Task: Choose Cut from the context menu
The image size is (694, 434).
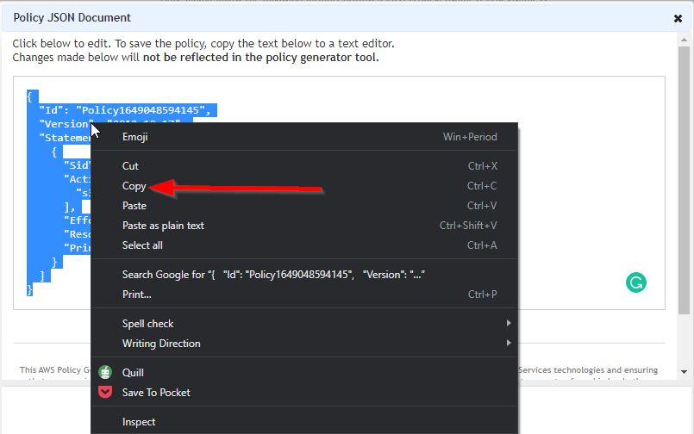Action: coord(304,166)
